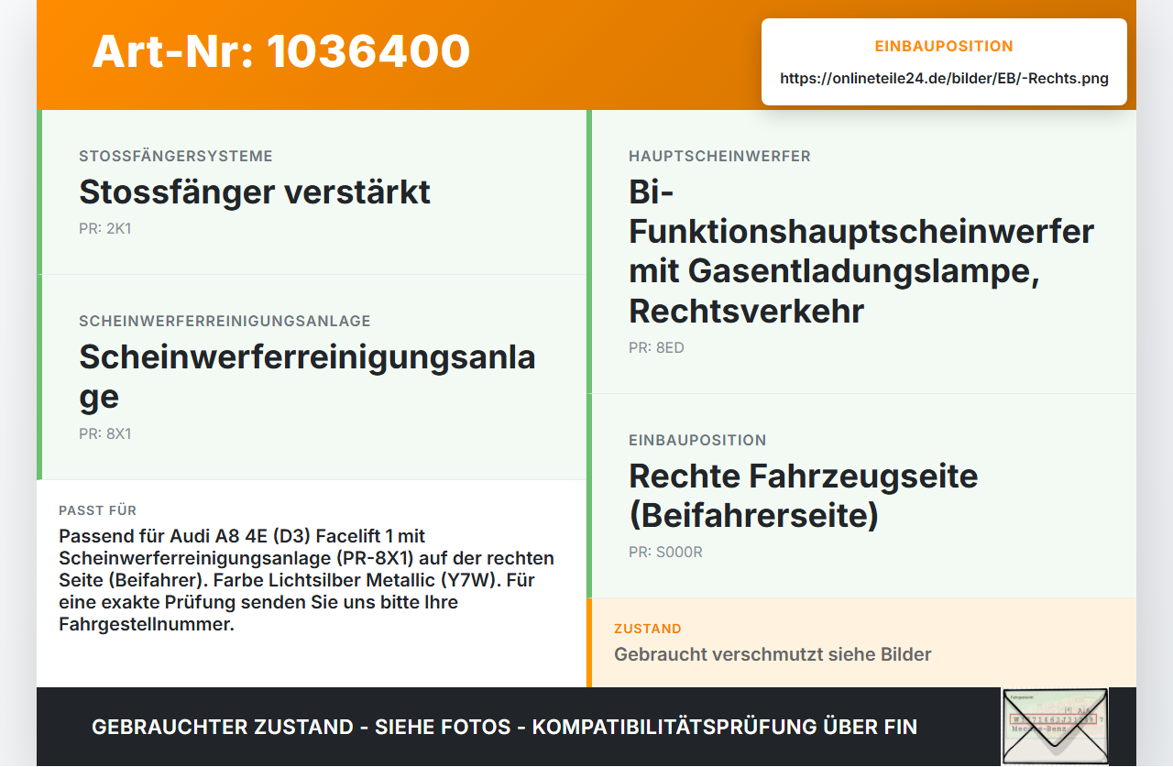This screenshot has height=767, width=1173.
Task: Click the dark footer banner text
Action: [x=504, y=727]
